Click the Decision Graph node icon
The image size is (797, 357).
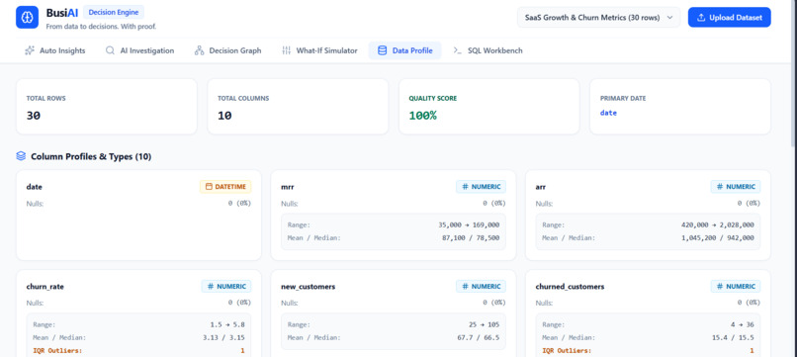[x=200, y=50]
